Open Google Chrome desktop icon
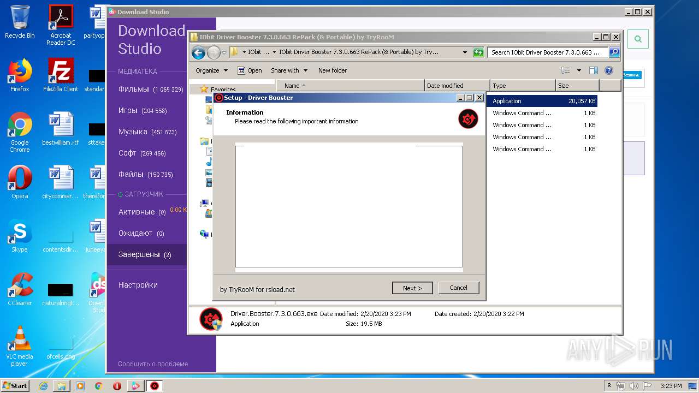 click(20, 132)
